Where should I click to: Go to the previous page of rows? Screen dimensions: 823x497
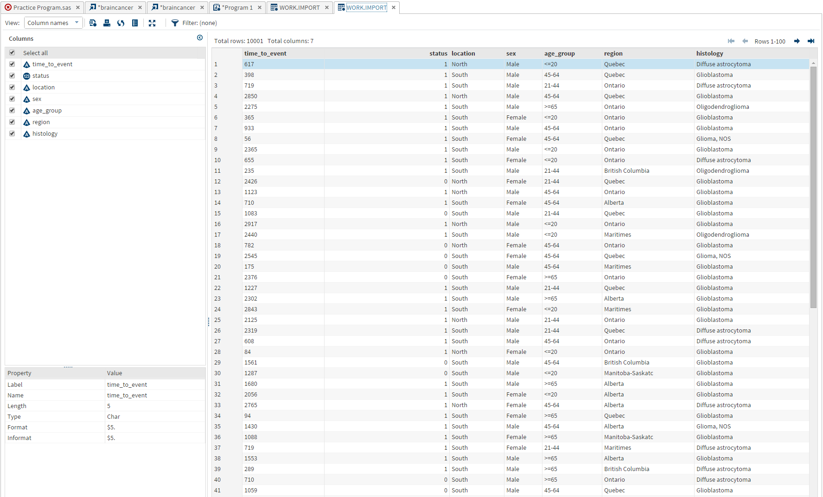tap(745, 41)
